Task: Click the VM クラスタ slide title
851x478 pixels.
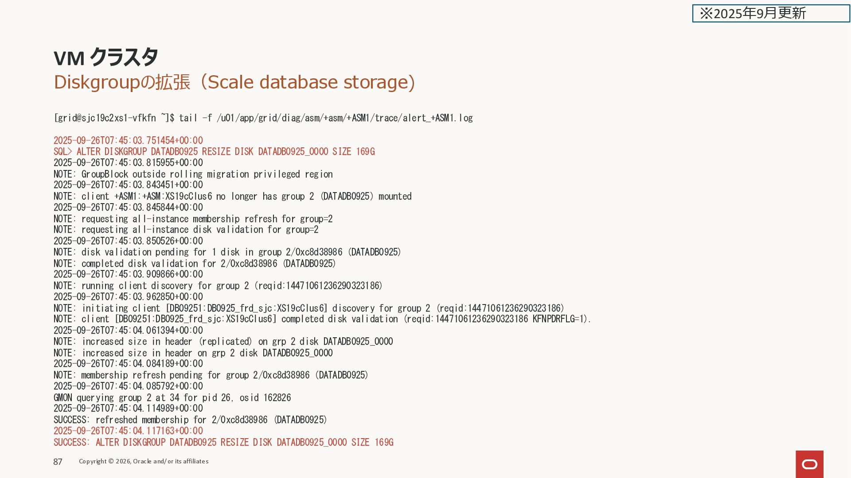Action: tap(105, 58)
